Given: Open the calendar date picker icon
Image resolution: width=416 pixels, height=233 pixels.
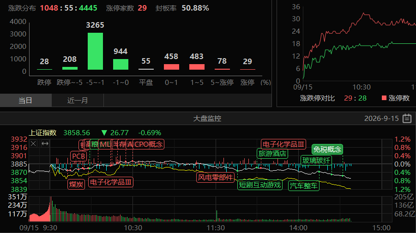Looking at the screenshot, I should click(407, 118).
